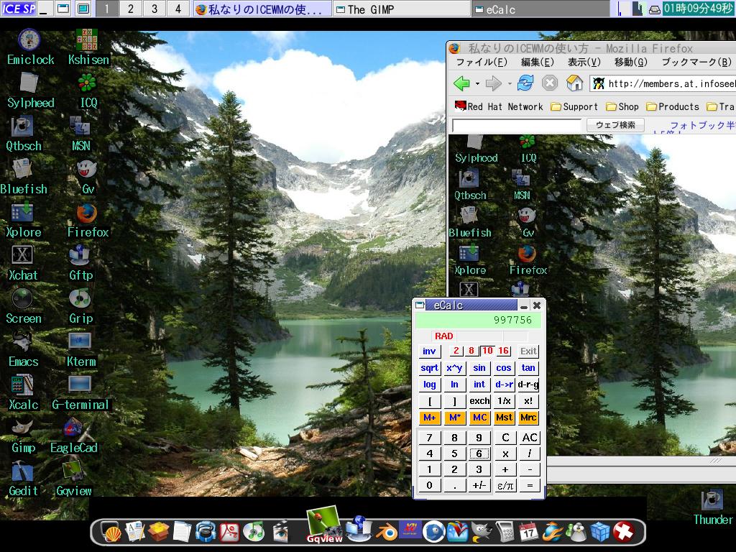
Task: Switch eCalc to hexadecimal 16 base
Action: [502, 351]
